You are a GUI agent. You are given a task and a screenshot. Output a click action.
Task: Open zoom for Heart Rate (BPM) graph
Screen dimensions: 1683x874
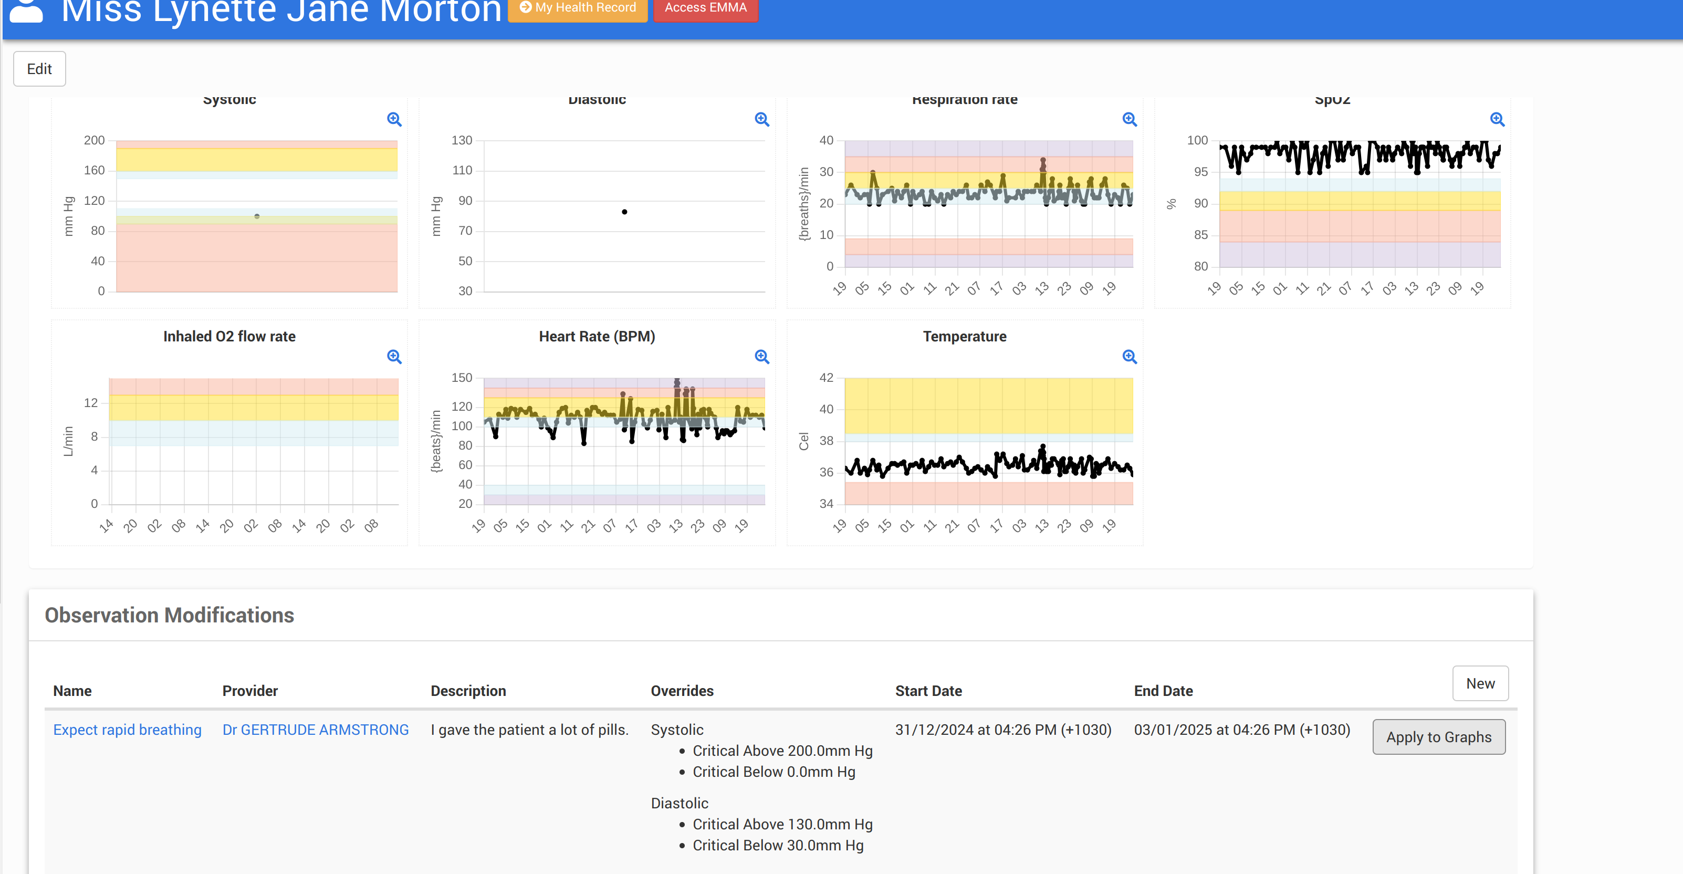tap(762, 356)
